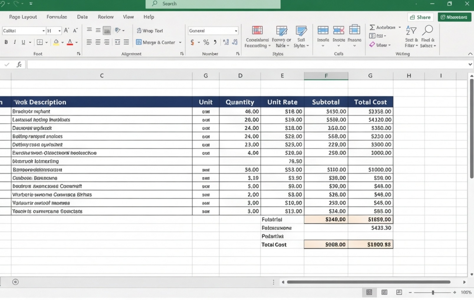Viewport: 474px width, 300px height.
Task: Open the Clear dropdown
Action: (x=380, y=45)
